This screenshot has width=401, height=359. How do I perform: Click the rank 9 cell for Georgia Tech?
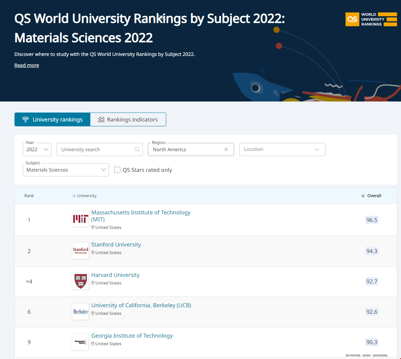pyautogui.click(x=29, y=342)
